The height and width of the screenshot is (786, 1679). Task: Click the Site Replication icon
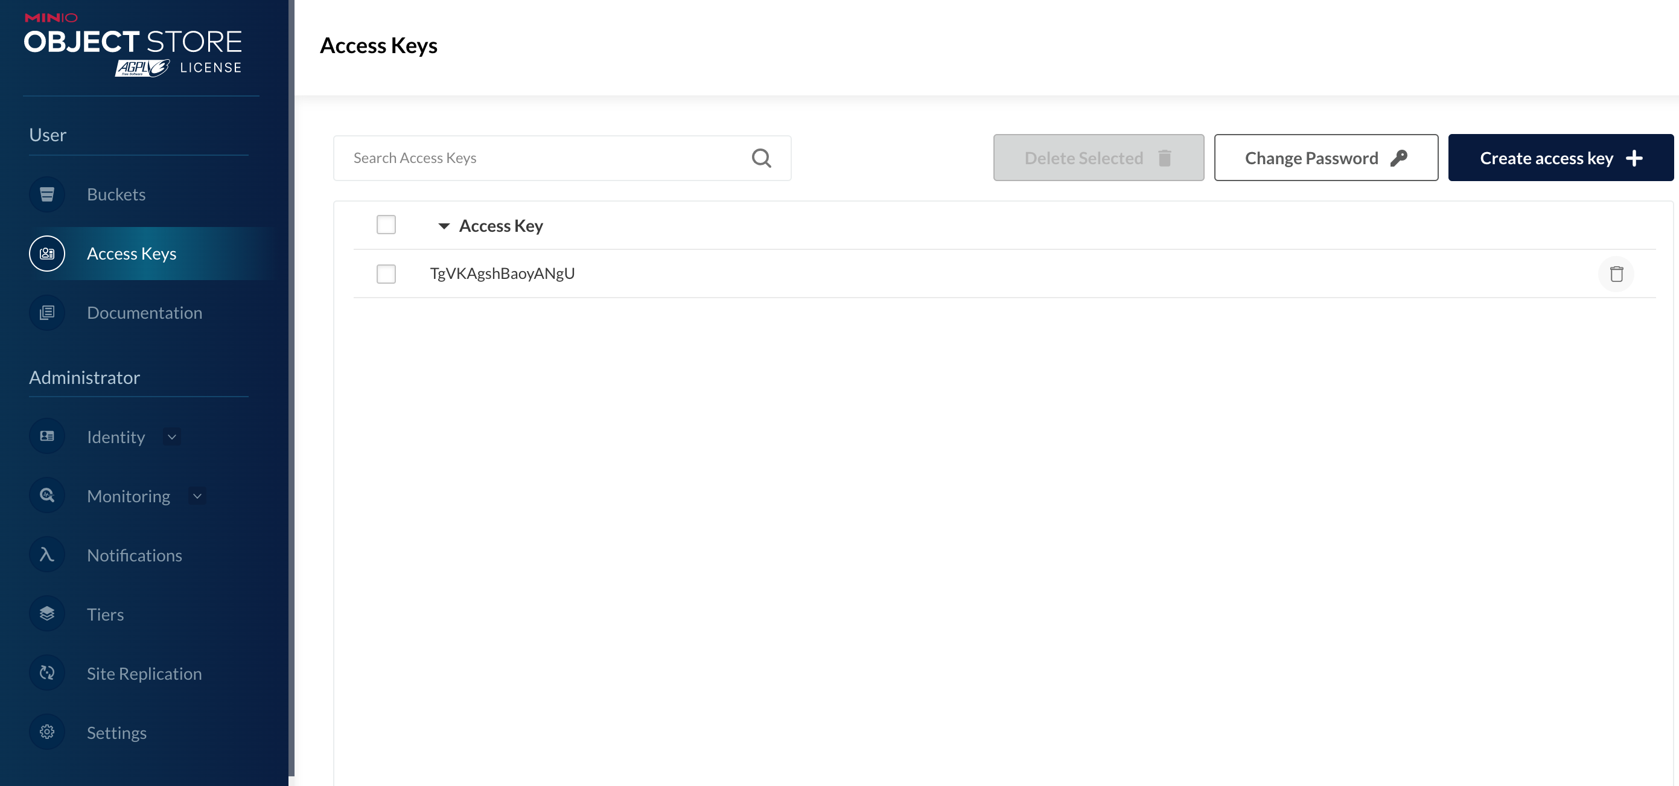pyautogui.click(x=47, y=673)
